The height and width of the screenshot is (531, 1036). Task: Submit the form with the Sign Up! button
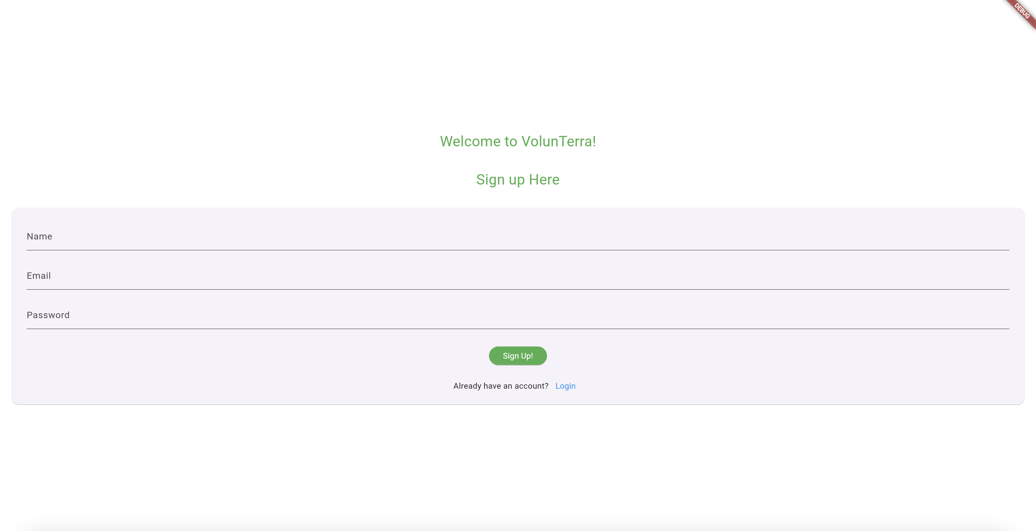pos(518,356)
